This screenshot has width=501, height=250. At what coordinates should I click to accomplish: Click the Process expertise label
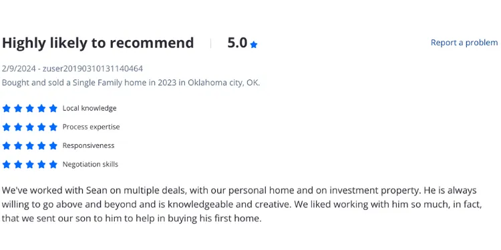tap(91, 127)
